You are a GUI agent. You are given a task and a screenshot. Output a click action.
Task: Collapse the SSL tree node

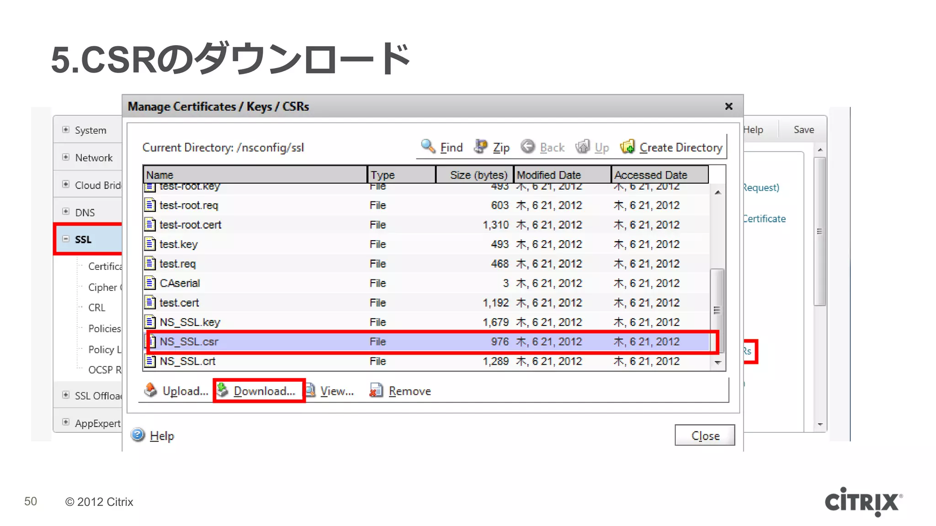click(x=66, y=239)
